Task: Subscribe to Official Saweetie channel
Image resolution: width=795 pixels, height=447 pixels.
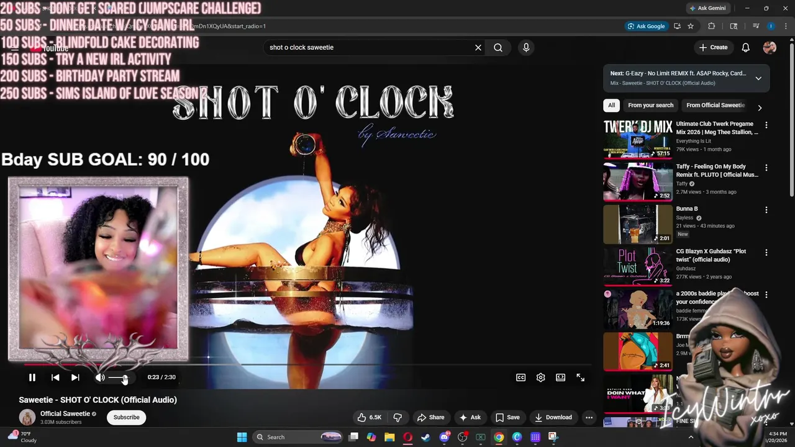Action: click(126, 417)
